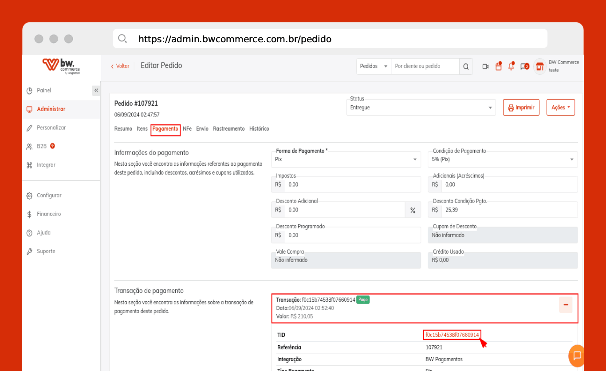Open the Pedidos search type dropdown

pos(374,66)
